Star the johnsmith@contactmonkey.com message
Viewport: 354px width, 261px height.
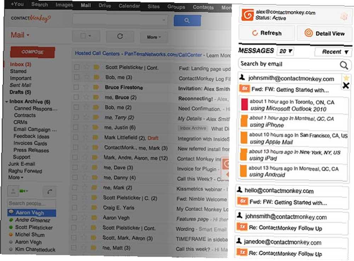click(346, 78)
